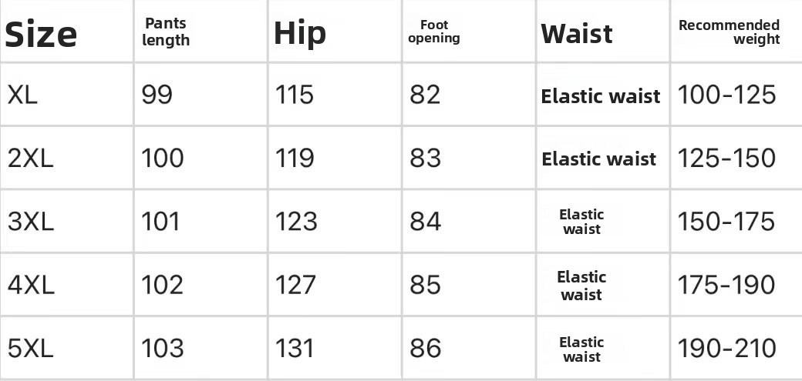Click the 190-210 weight cell
Image resolution: width=802 pixels, height=381 pixels.
coord(726,348)
